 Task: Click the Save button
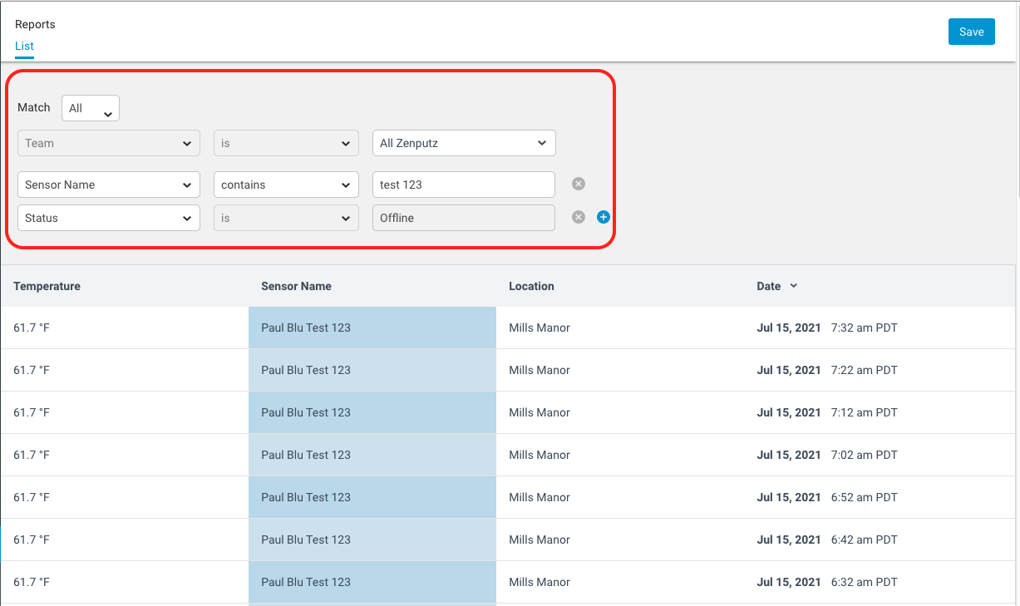pyautogui.click(x=971, y=32)
